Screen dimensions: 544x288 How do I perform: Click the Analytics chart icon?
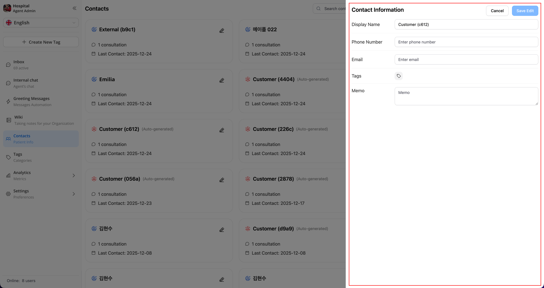click(8, 175)
